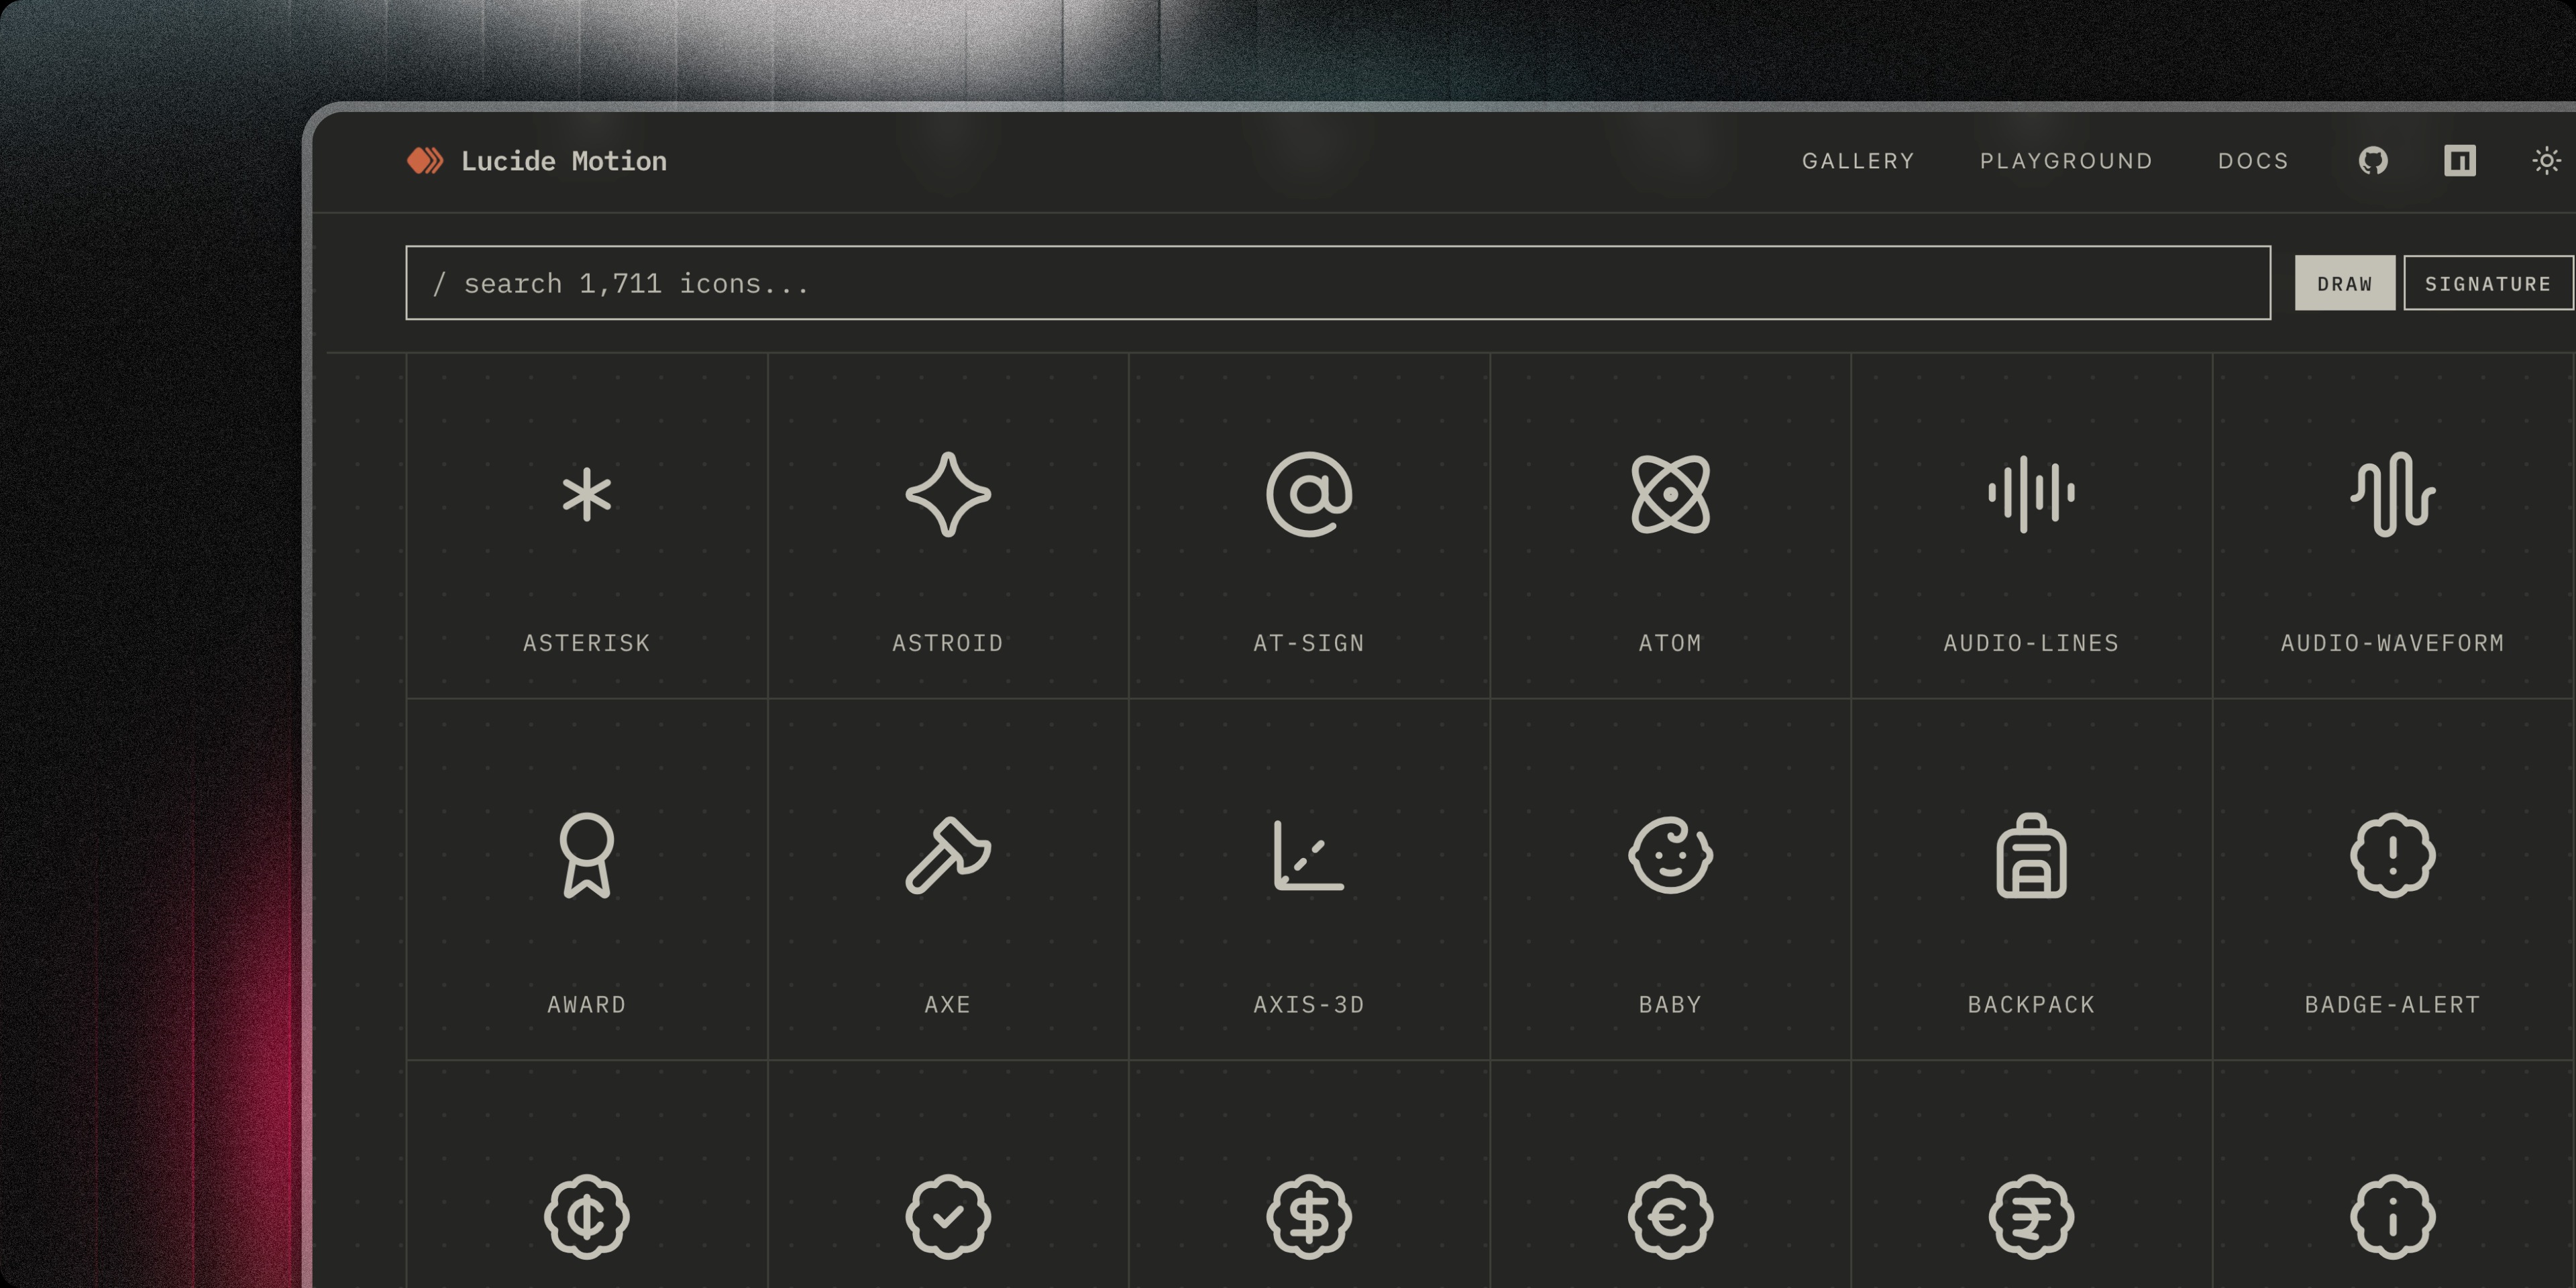Click the audio-waveform icon
The height and width of the screenshot is (1288, 2576).
(2392, 494)
